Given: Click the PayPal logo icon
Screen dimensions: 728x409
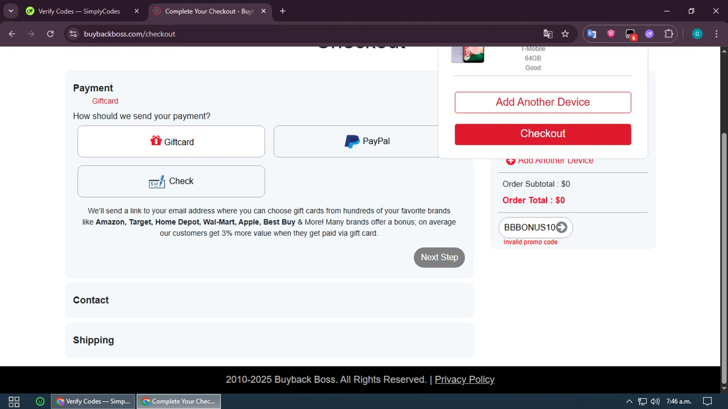Looking at the screenshot, I should (351, 142).
